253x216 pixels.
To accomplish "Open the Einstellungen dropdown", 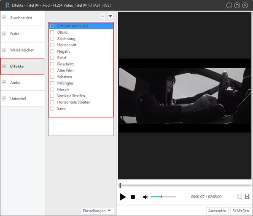I will 97,211.
